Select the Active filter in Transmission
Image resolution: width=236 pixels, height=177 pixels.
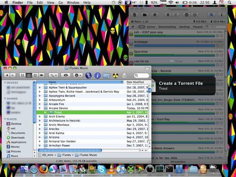(151, 27)
